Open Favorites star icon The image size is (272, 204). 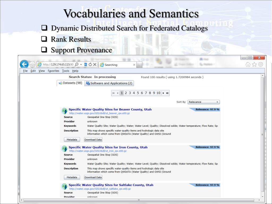coord(254,65)
